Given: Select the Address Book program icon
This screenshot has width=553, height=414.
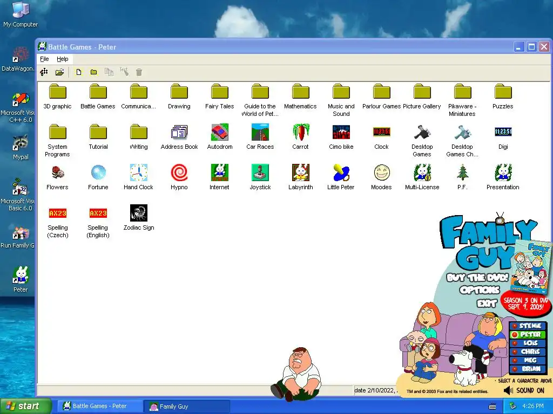Looking at the screenshot, I should point(179,132).
